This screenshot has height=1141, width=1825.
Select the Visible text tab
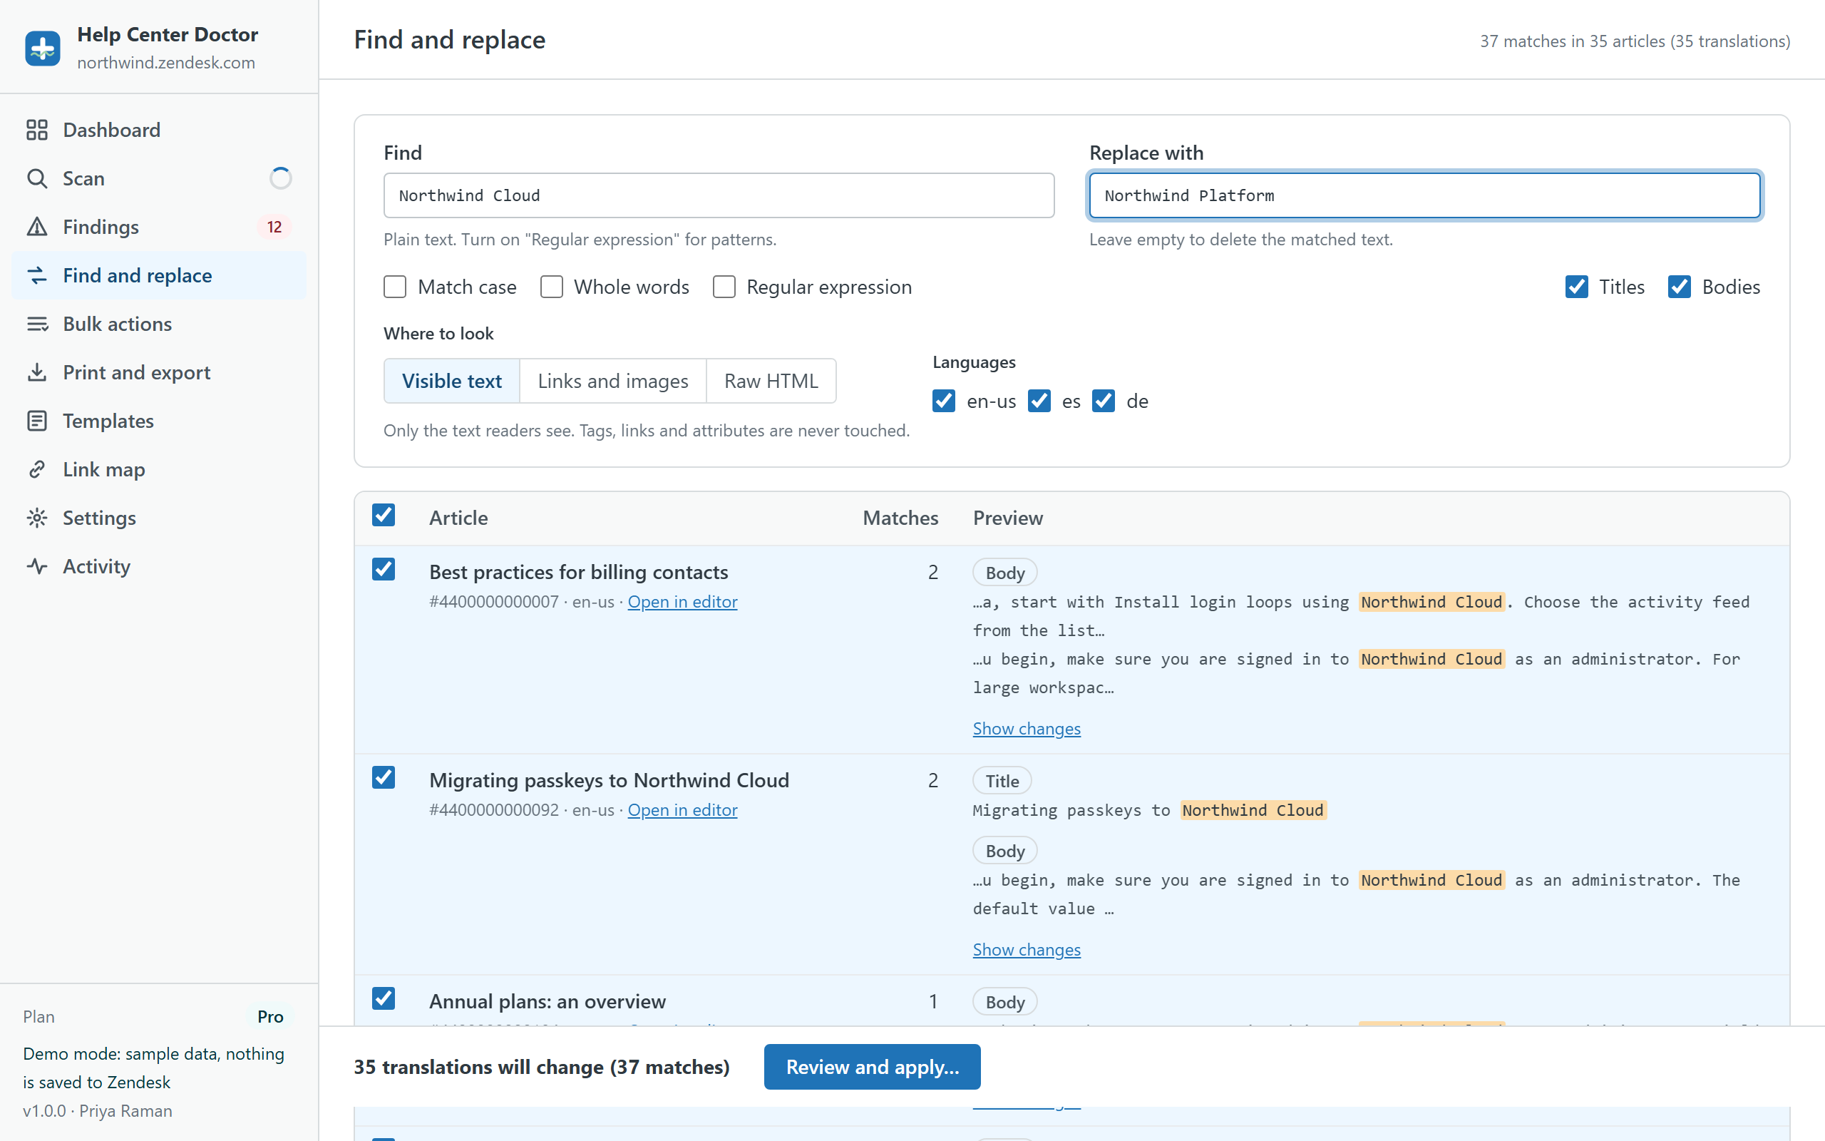click(452, 381)
